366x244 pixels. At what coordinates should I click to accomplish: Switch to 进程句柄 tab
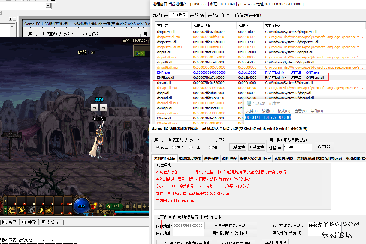point(196,15)
